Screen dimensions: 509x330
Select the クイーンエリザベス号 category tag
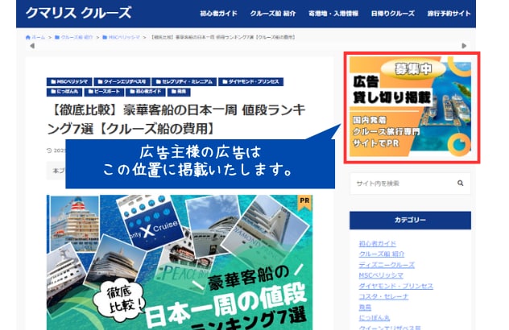coord(122,82)
